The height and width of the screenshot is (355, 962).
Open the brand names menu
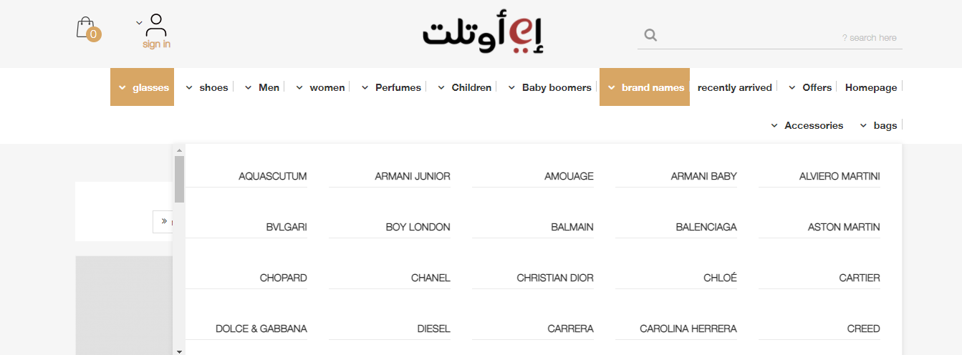click(x=645, y=87)
